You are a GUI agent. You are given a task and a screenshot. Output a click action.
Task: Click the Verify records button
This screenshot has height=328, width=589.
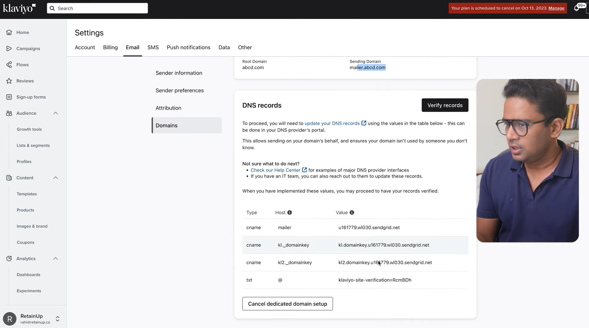tap(445, 105)
